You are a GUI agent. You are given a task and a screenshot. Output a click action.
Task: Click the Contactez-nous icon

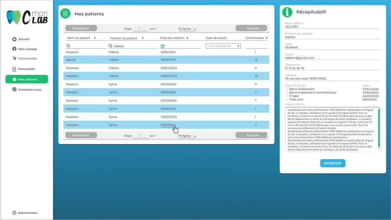pos(14,89)
